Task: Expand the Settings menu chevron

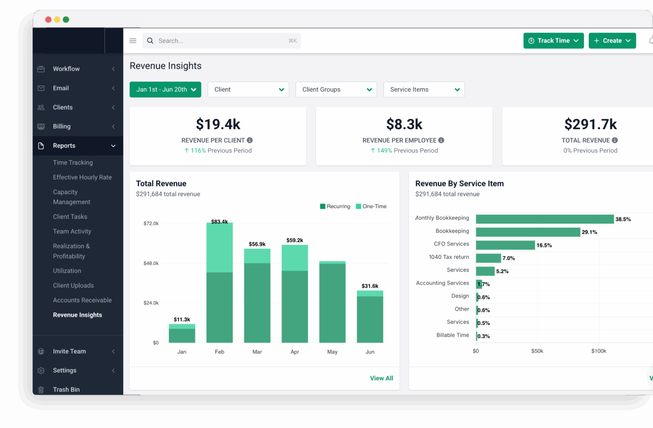Action: tap(114, 371)
